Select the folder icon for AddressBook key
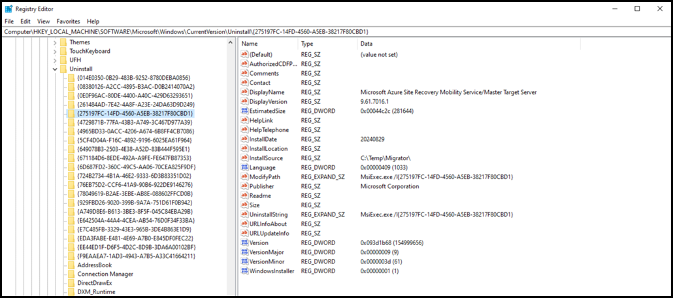 pos(71,265)
